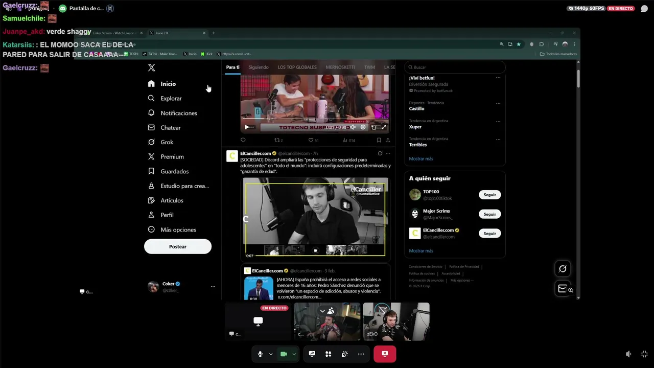Open Más opciones in X sidebar
The width and height of the screenshot is (654, 368).
(x=172, y=230)
